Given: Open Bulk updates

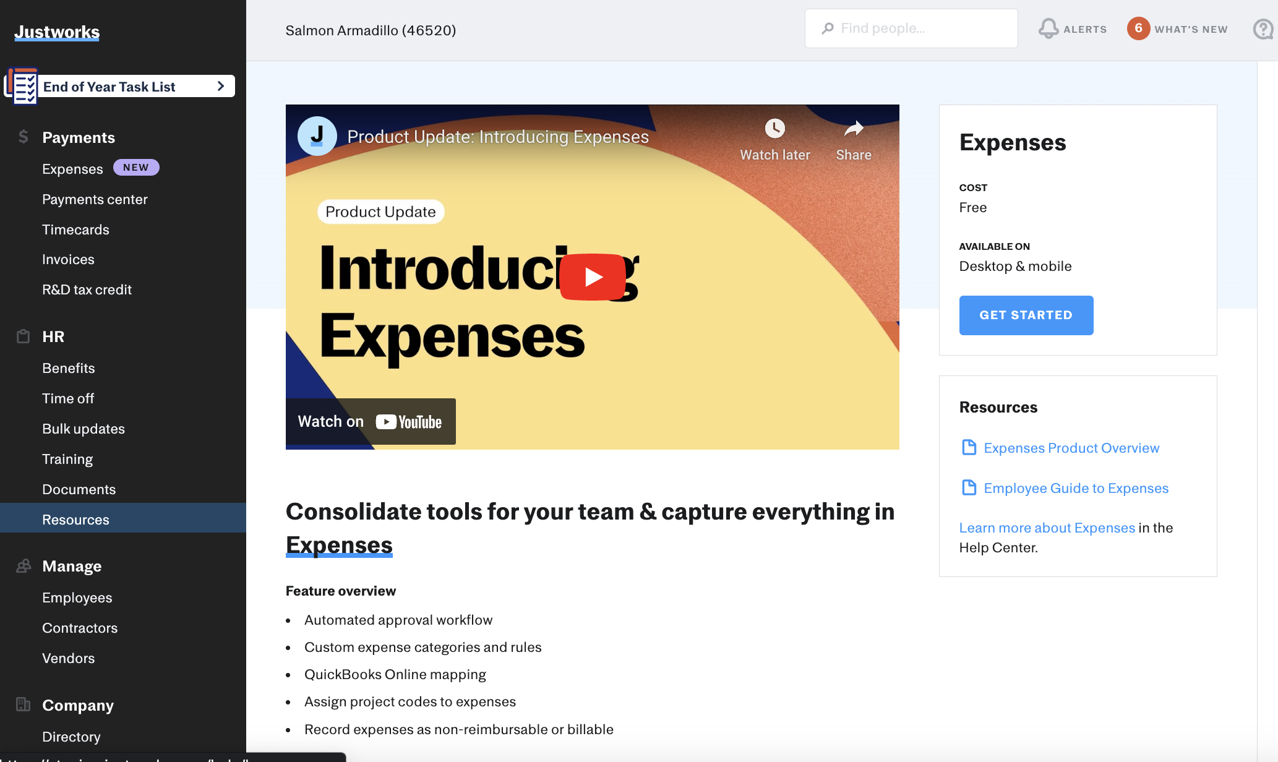Looking at the screenshot, I should coord(84,429).
